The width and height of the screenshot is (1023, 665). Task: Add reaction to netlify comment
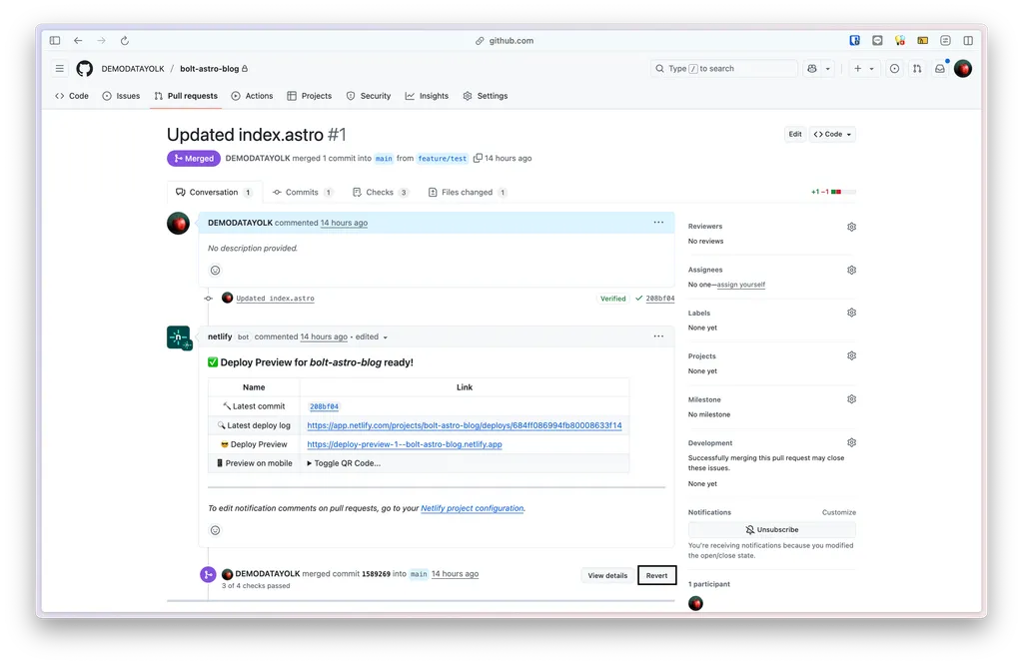coord(216,530)
